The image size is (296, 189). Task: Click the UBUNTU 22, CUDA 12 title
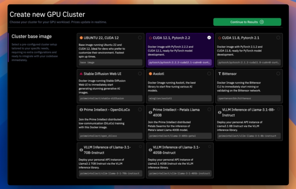click(x=101, y=38)
